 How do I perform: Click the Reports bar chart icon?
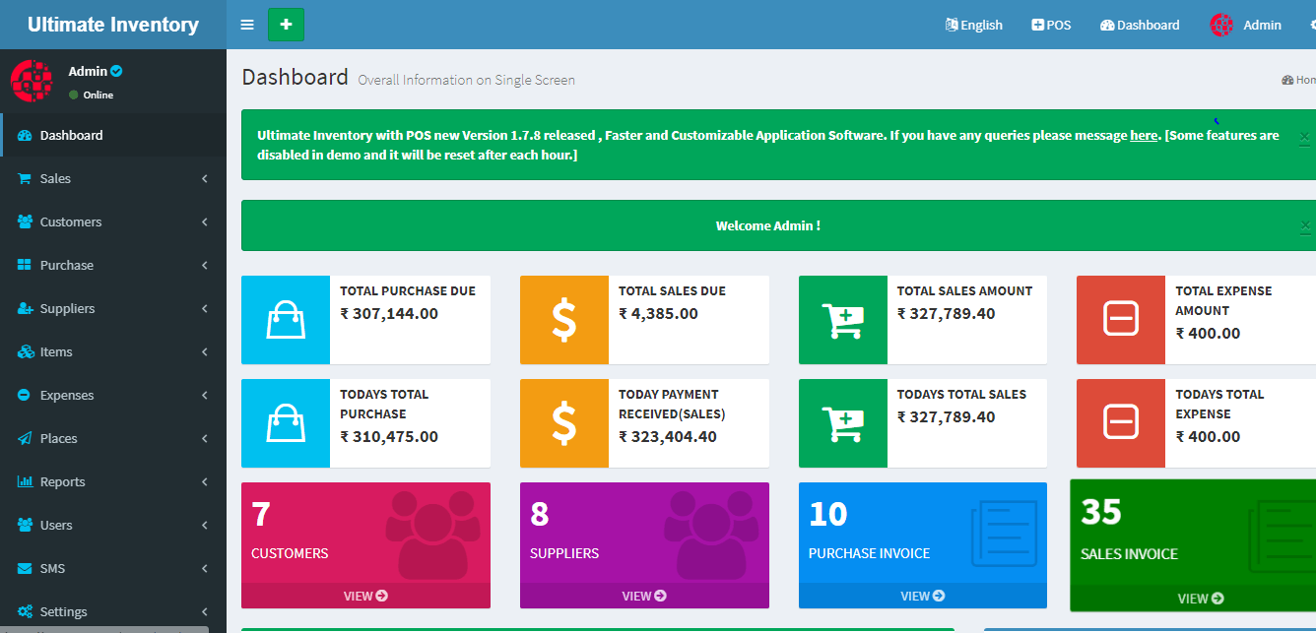click(25, 481)
